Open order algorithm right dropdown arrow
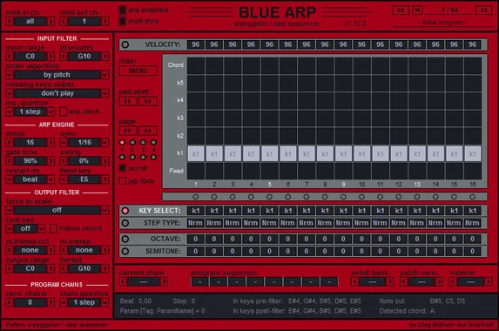This screenshot has width=499, height=331. (105, 75)
